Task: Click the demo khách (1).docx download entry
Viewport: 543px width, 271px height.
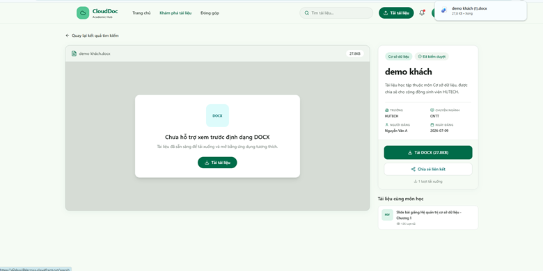Action: click(x=480, y=10)
